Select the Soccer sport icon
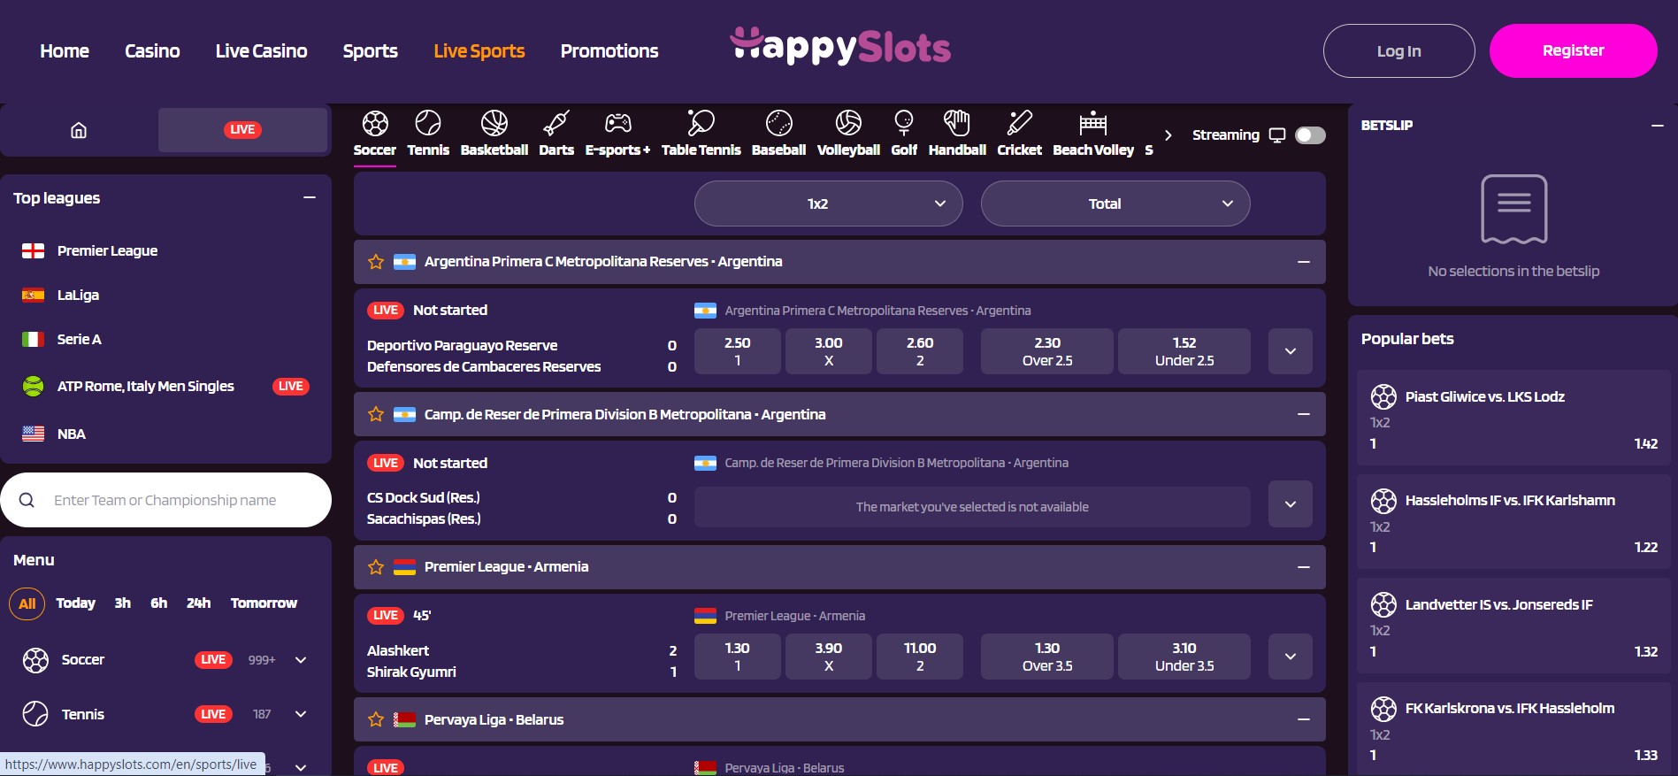This screenshot has width=1678, height=776. [375, 122]
